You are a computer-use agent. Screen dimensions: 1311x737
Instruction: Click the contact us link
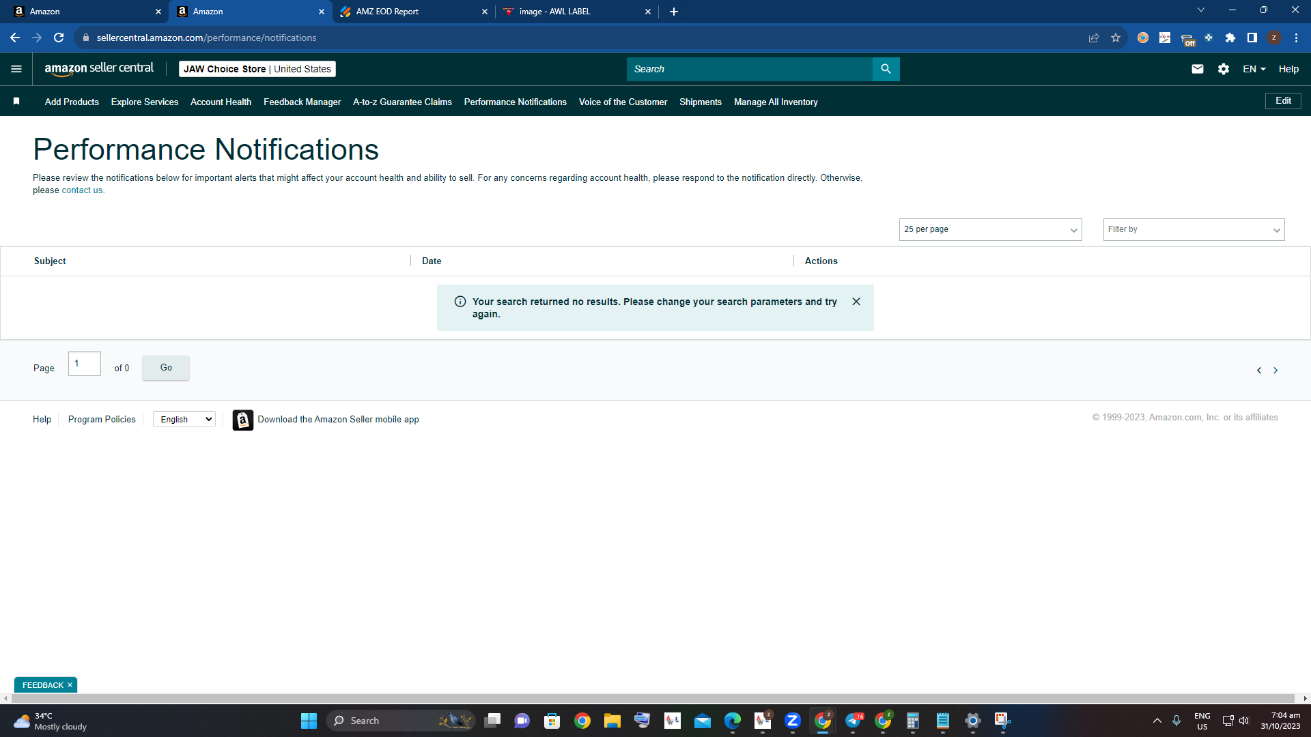[x=82, y=190]
